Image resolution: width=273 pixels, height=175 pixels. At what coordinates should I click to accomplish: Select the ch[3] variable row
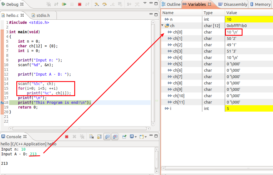coord(217,51)
